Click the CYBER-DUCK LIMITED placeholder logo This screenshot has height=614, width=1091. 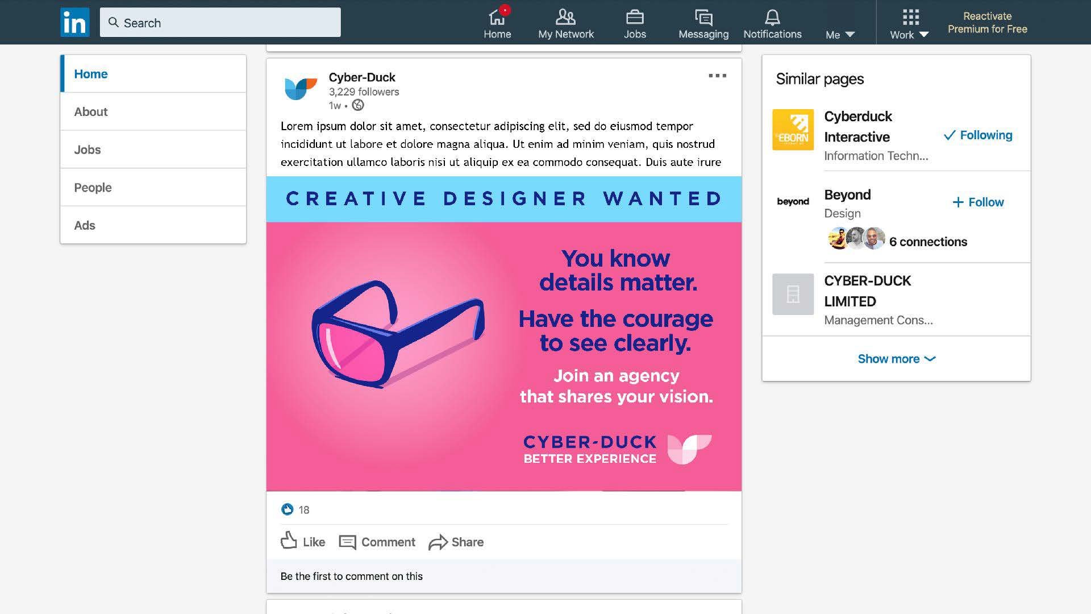tap(793, 294)
